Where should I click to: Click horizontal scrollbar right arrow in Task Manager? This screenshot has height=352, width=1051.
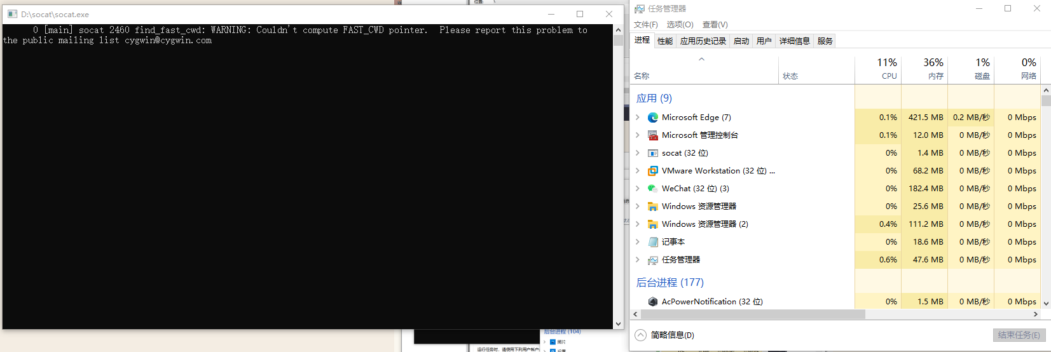1036,315
